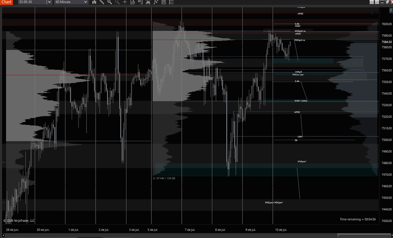
Task: Click the faint left arrow near the price axis
Action: coord(373,13)
